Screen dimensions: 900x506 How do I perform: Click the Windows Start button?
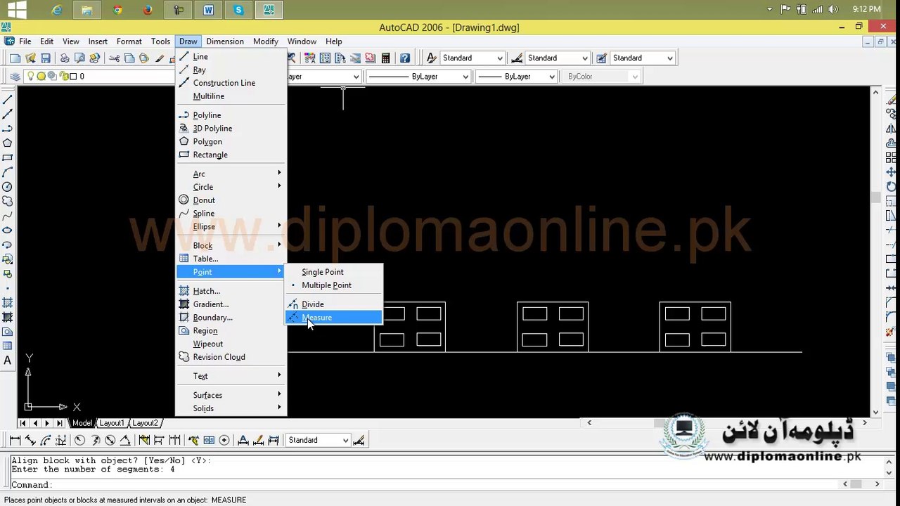click(16, 10)
